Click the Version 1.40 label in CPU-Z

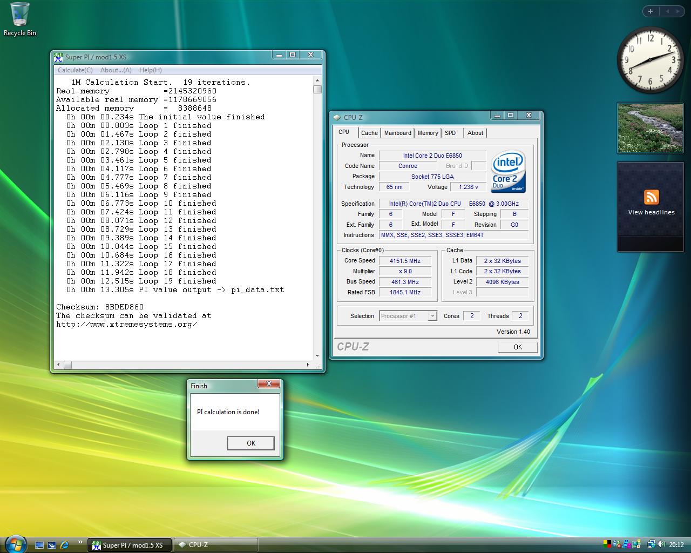point(513,332)
